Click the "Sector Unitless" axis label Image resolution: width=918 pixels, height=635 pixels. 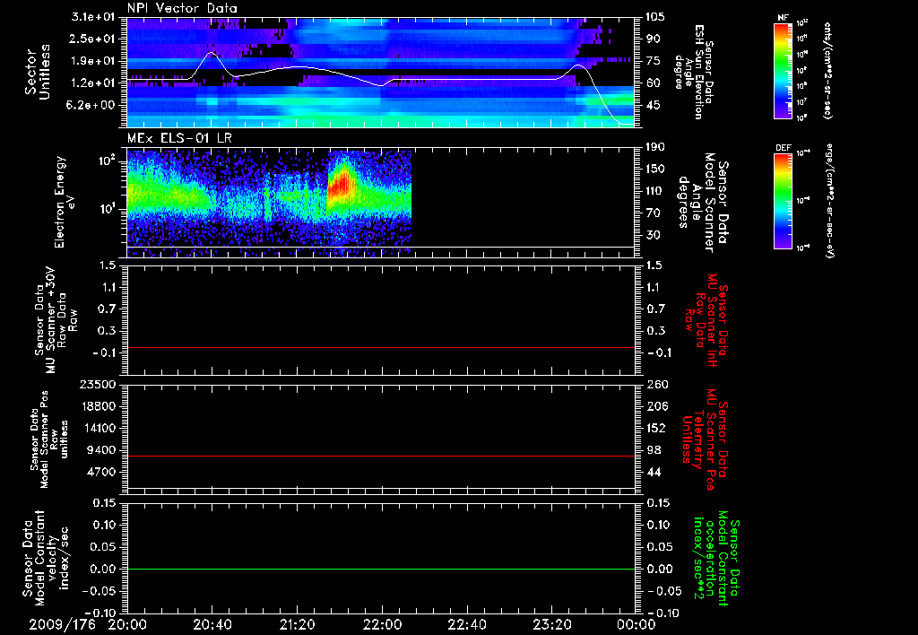click(38, 72)
